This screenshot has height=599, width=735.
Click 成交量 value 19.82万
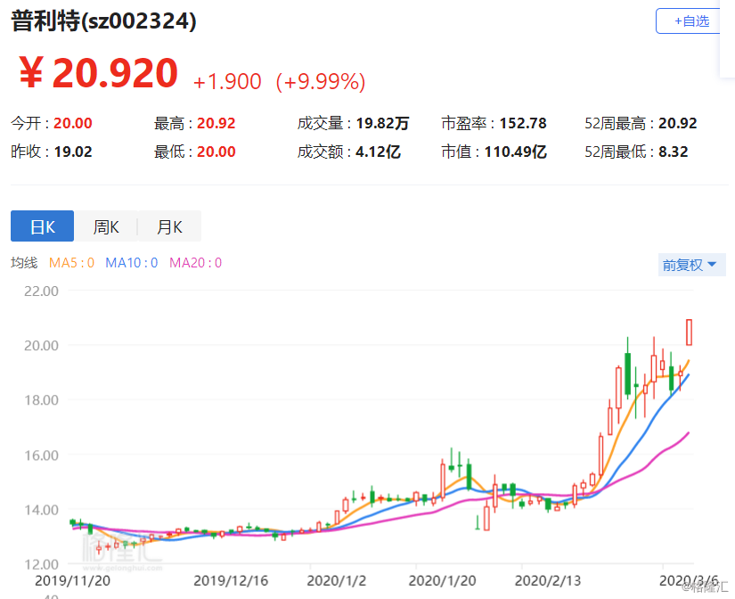tap(382, 123)
